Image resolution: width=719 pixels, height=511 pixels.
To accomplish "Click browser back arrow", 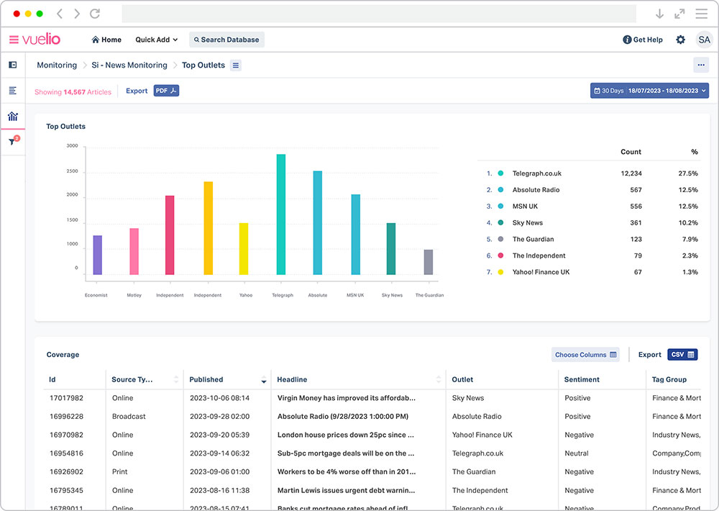I will coord(60,14).
